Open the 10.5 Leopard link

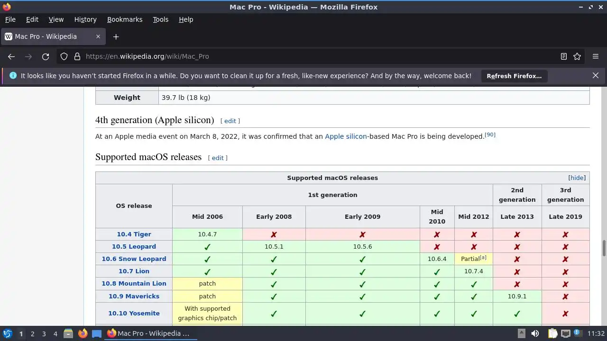[x=134, y=246]
